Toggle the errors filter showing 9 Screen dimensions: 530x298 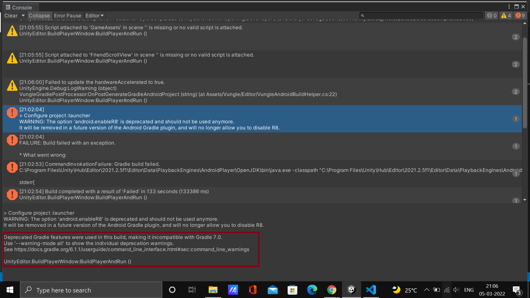coord(520,16)
